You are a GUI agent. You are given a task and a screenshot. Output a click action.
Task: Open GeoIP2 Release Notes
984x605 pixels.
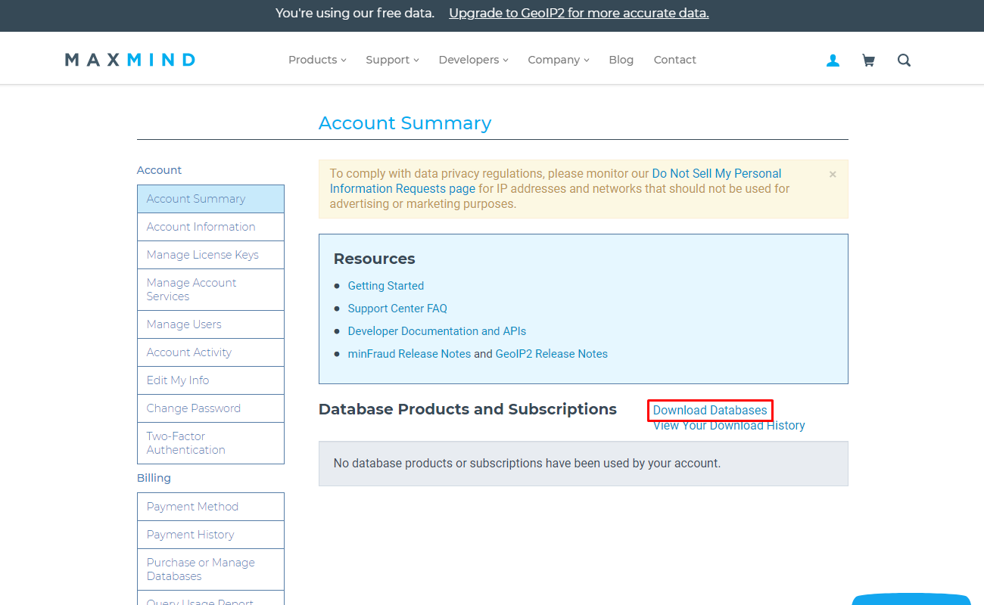pos(552,354)
